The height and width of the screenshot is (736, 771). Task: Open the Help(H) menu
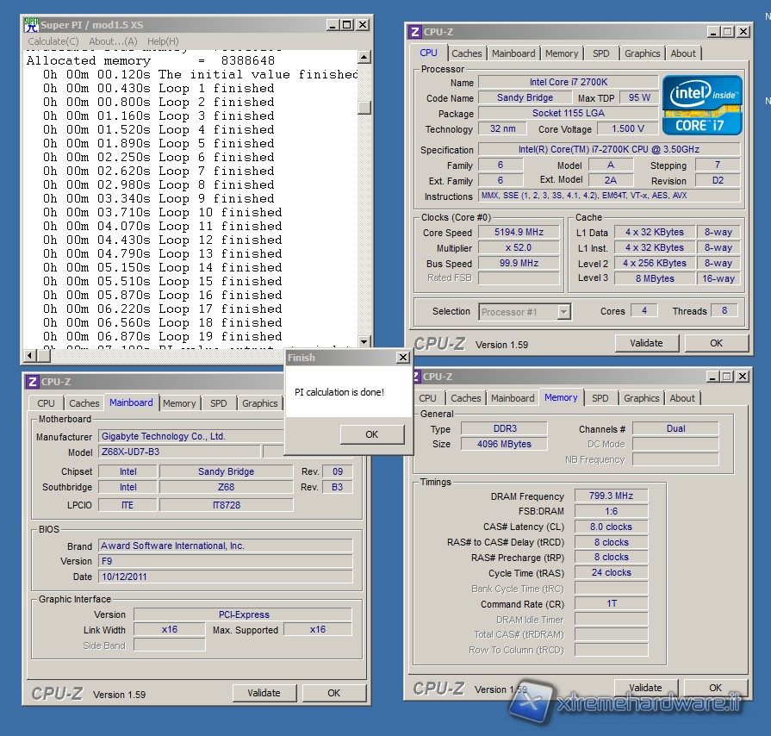[163, 41]
